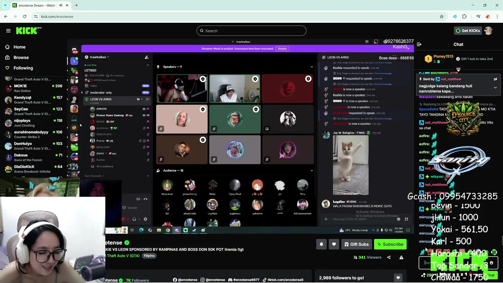Collapse the Speakers section chevron
Image resolution: width=503 pixels, height=283 pixels.
[312, 67]
